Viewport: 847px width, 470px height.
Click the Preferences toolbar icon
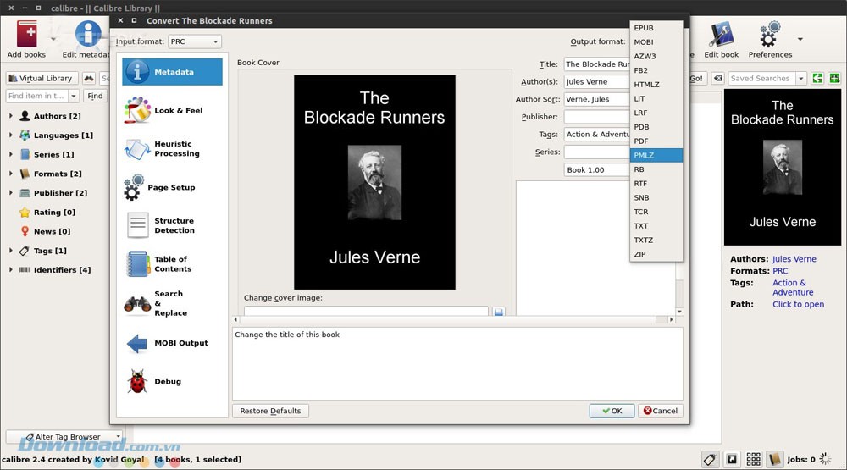click(x=769, y=39)
